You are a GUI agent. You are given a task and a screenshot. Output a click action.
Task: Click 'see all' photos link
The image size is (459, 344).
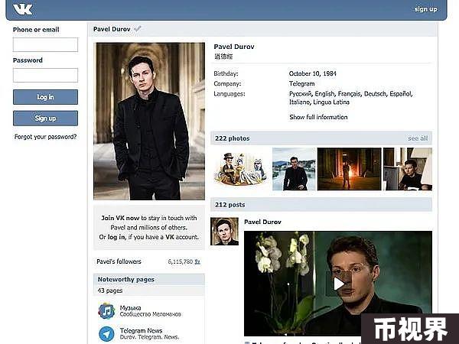click(x=418, y=138)
